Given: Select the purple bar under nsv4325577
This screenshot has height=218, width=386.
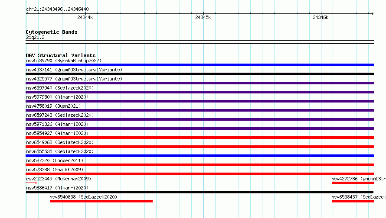Looking at the screenshot, I should [x=200, y=83].
